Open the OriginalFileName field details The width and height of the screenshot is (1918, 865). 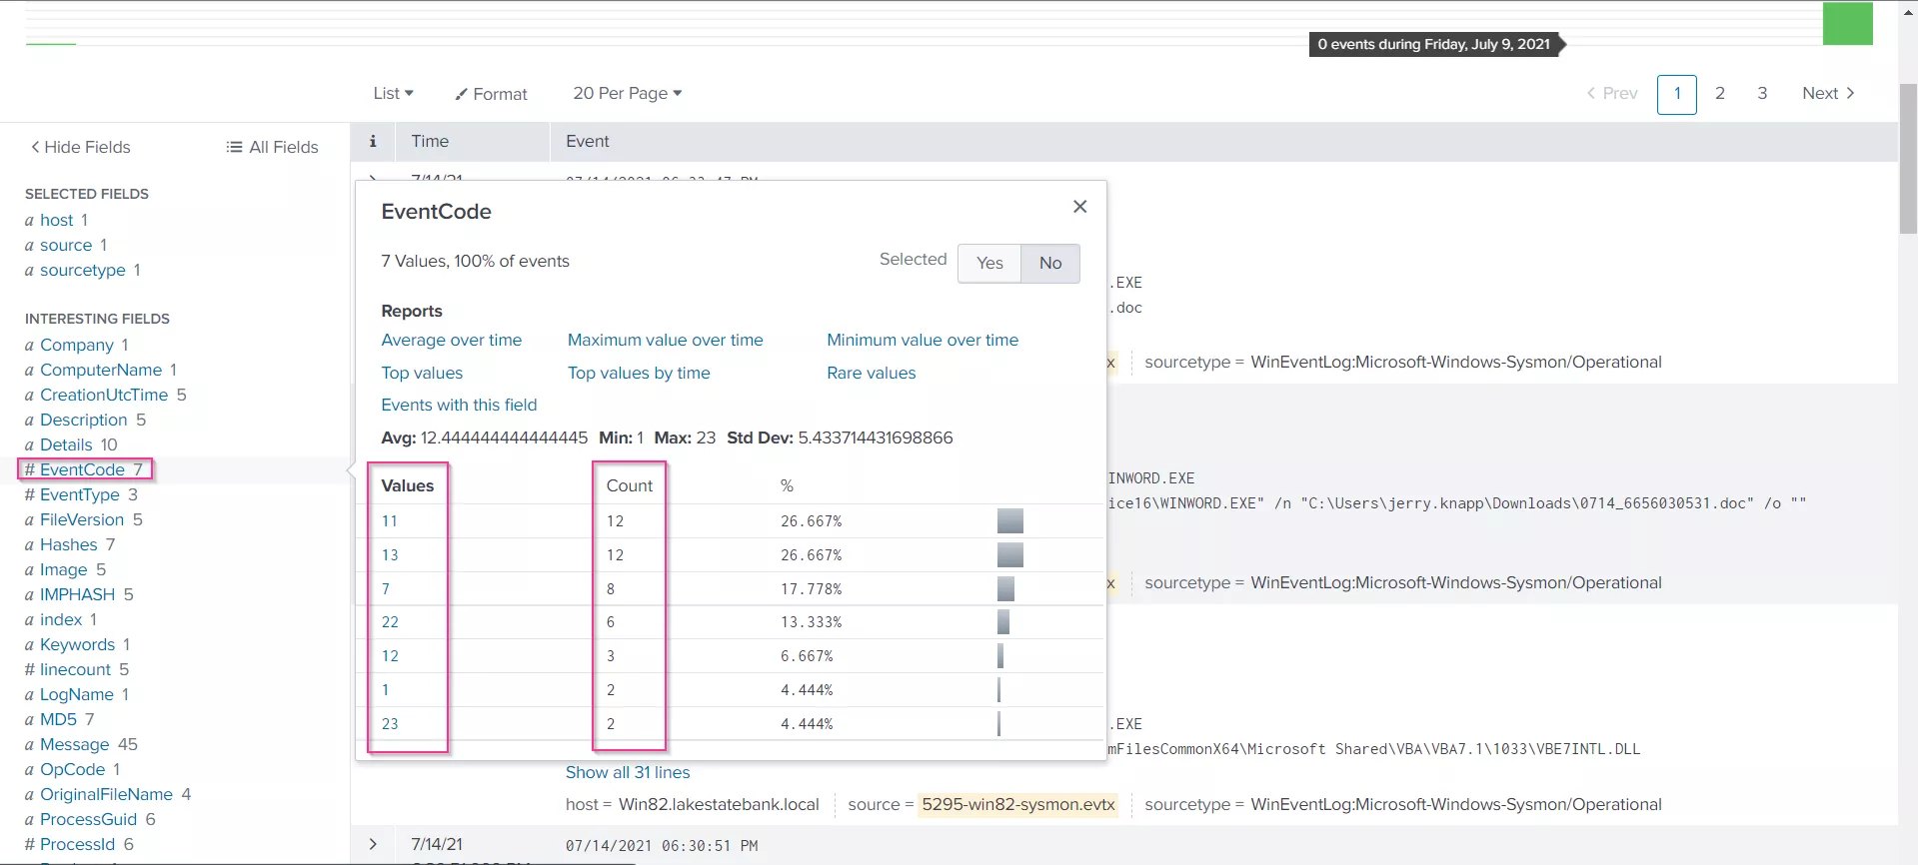[x=107, y=794]
